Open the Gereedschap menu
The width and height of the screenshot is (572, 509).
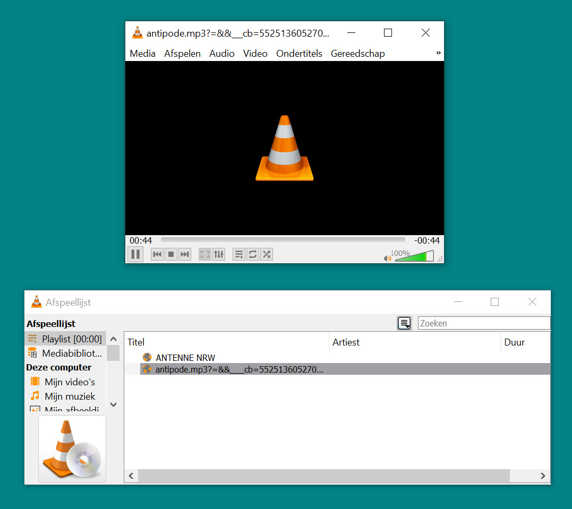point(358,54)
